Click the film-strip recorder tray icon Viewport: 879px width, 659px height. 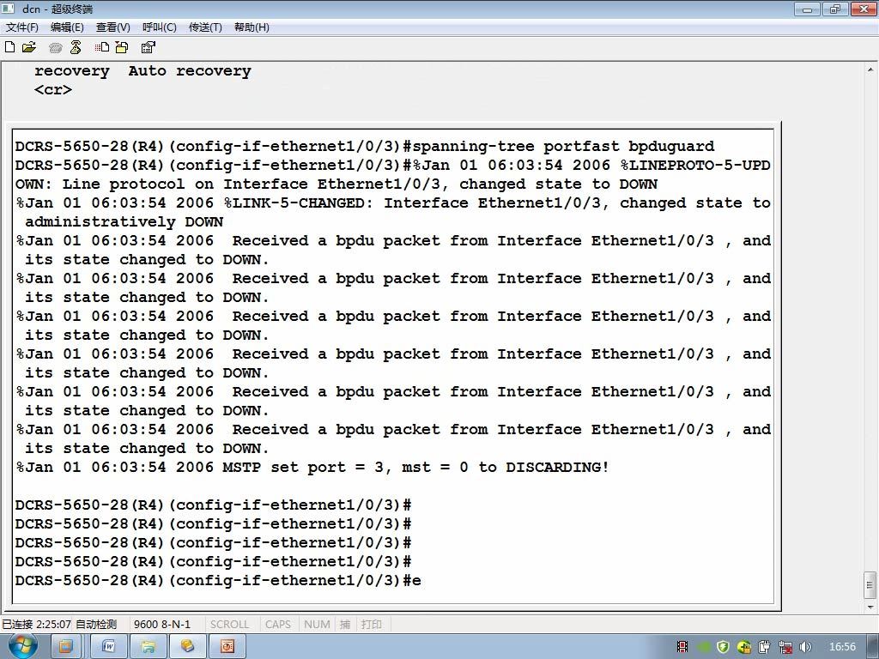click(x=682, y=647)
